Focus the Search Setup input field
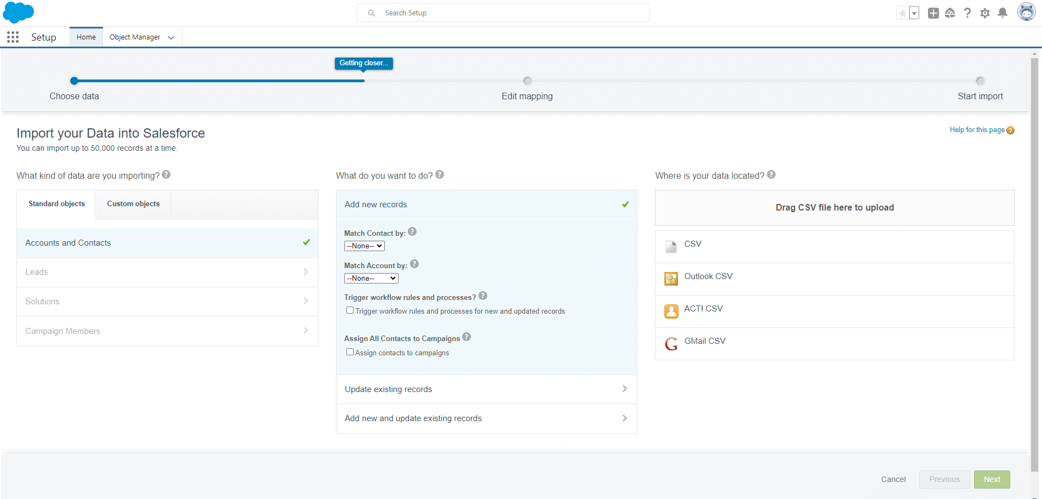This screenshot has height=499, width=1042. pos(510,13)
